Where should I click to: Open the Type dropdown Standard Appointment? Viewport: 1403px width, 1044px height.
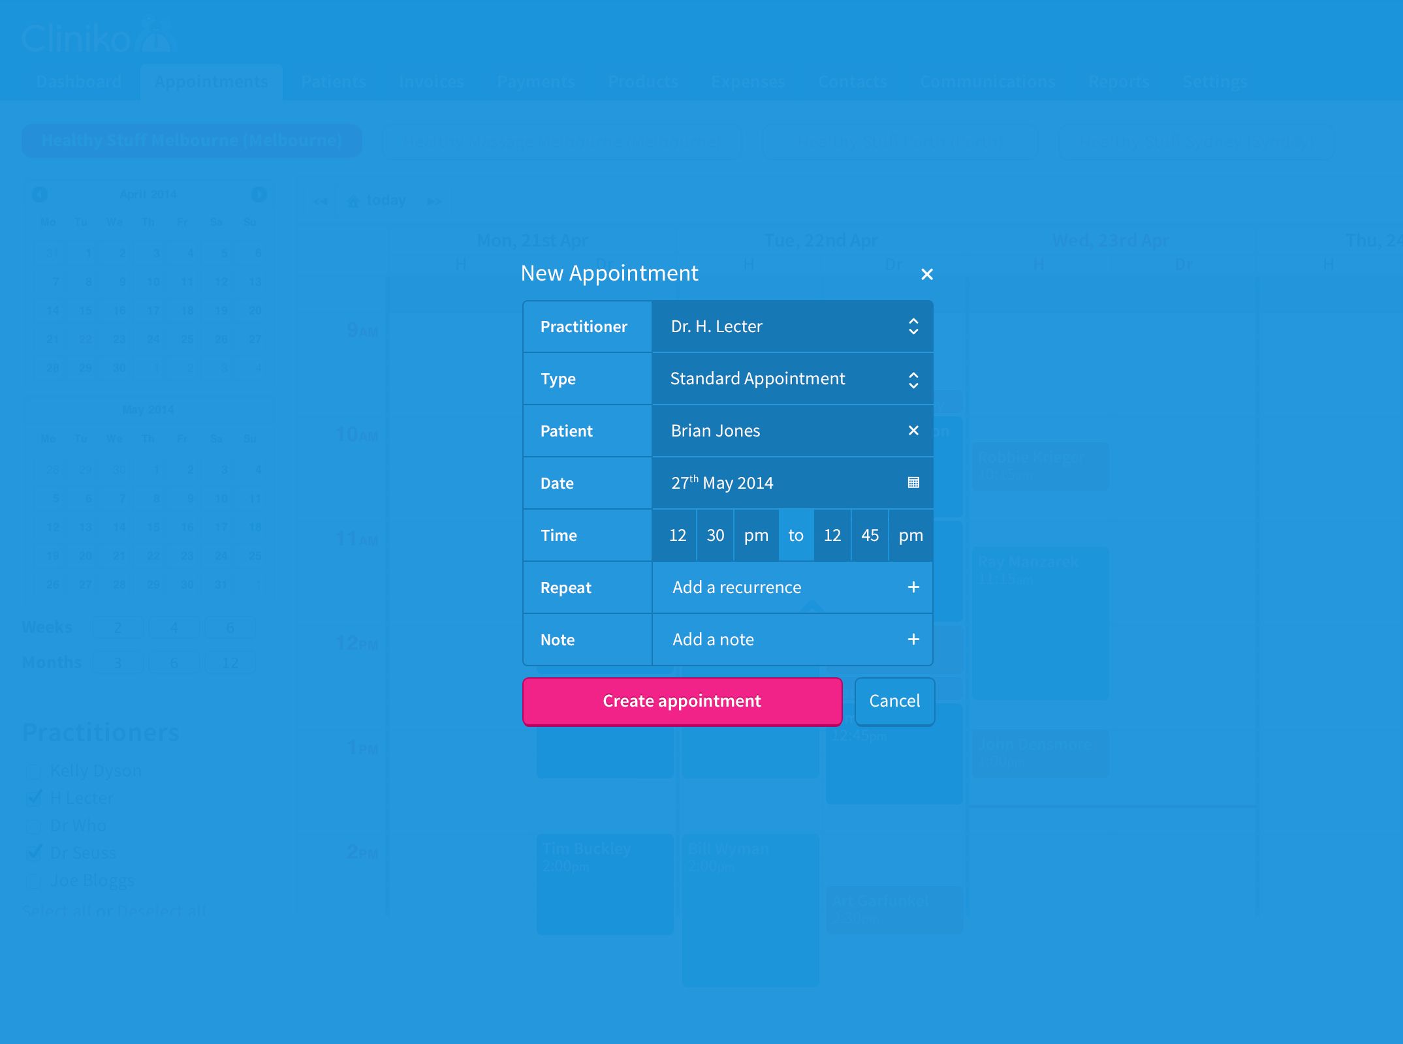pyautogui.click(x=792, y=378)
